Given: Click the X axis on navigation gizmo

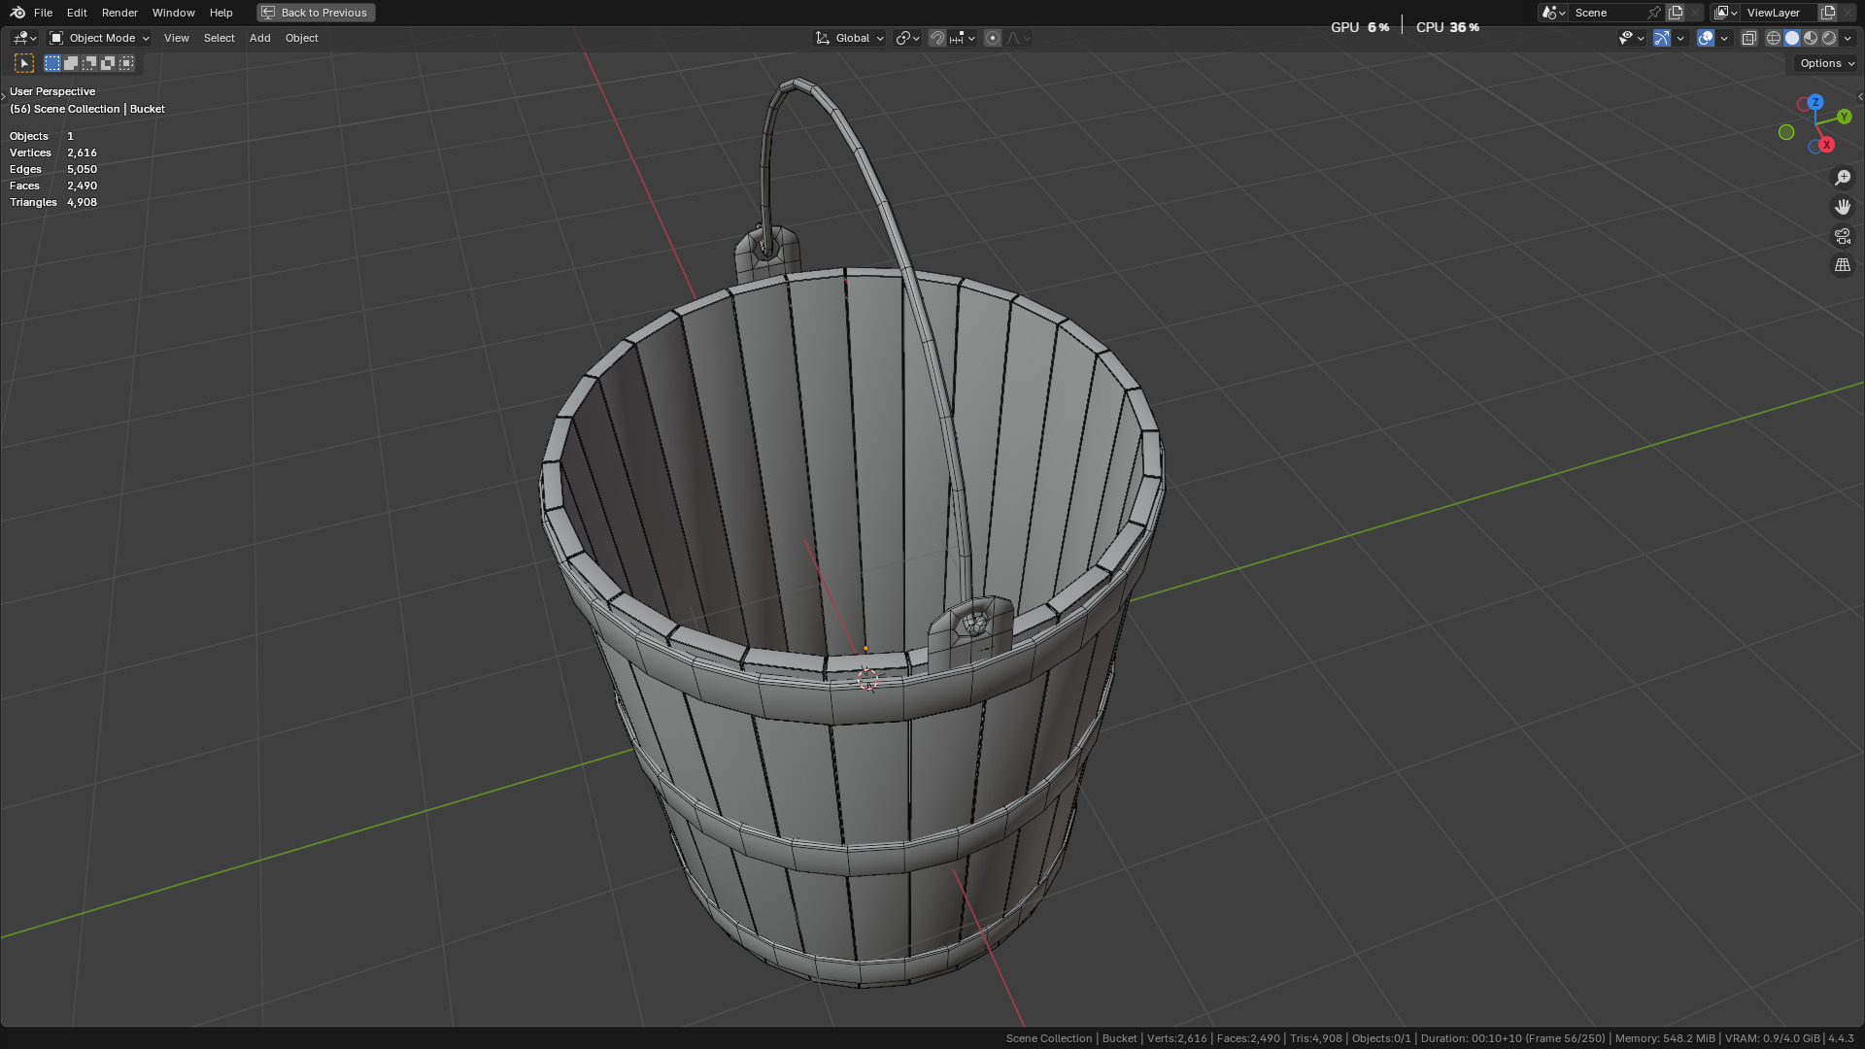Looking at the screenshot, I should click(1826, 145).
